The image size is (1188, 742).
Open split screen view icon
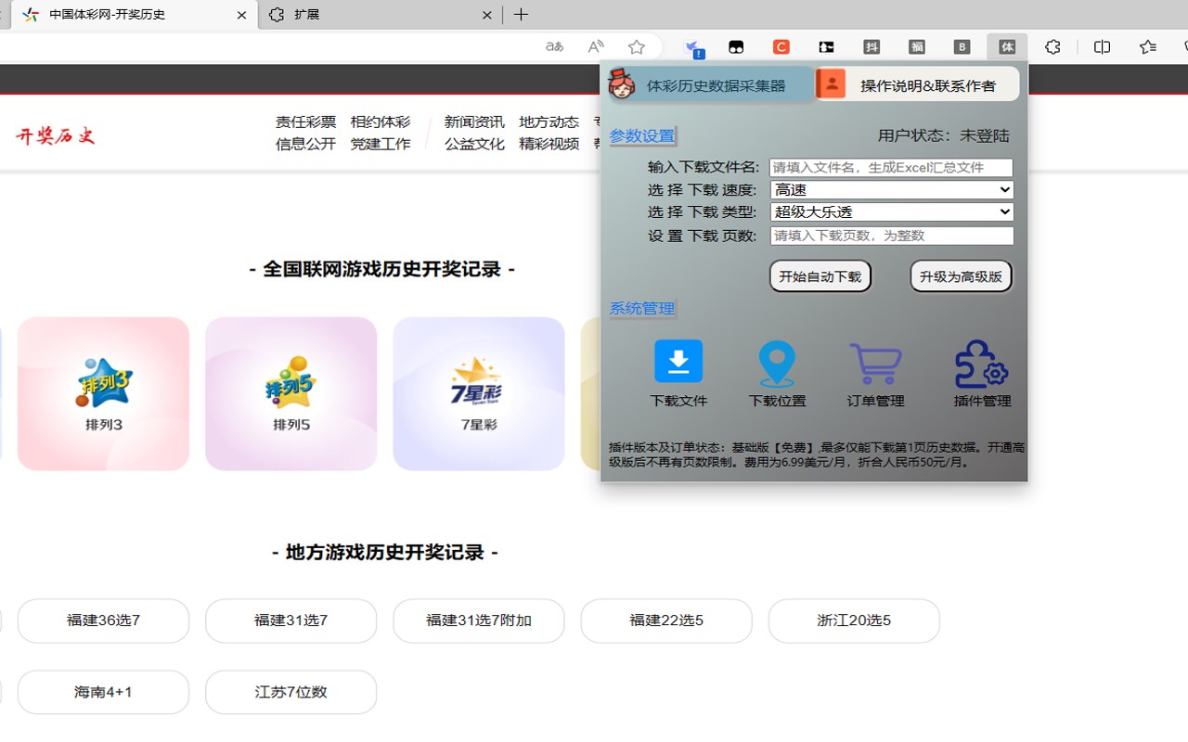tap(1103, 46)
